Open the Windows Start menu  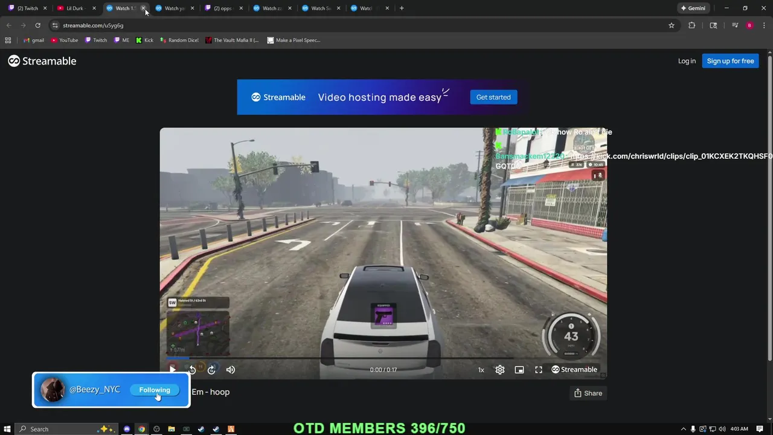coord(7,429)
